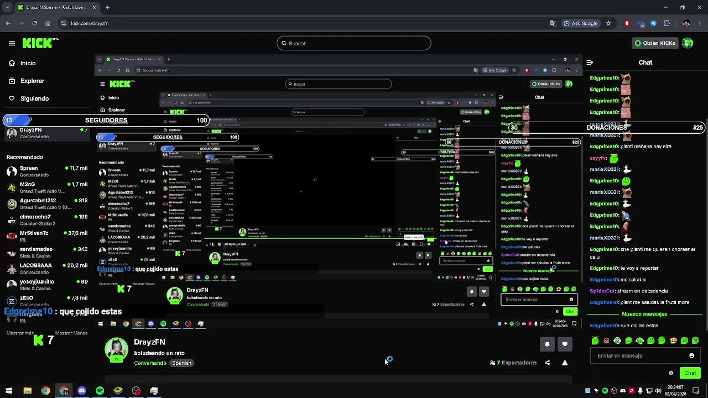Translate the page with the translate icon
Viewport: 708px width, 398px height.
(x=553, y=23)
